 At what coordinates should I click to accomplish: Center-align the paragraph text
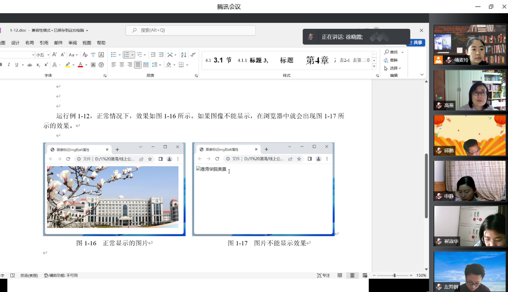pyautogui.click(x=122, y=65)
